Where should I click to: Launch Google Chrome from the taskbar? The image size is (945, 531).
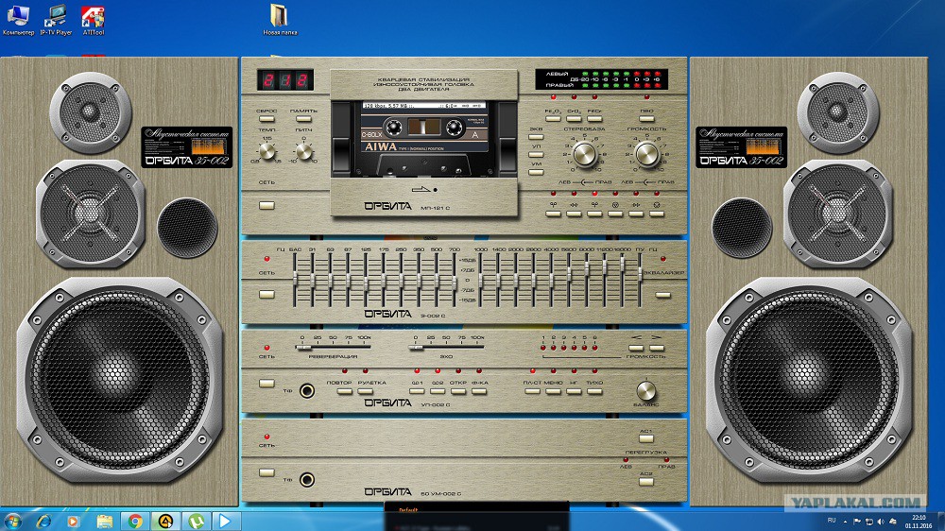coord(135,521)
